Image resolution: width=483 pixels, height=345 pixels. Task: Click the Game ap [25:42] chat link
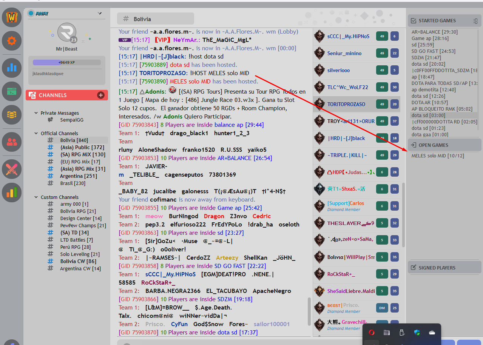(x=240, y=208)
